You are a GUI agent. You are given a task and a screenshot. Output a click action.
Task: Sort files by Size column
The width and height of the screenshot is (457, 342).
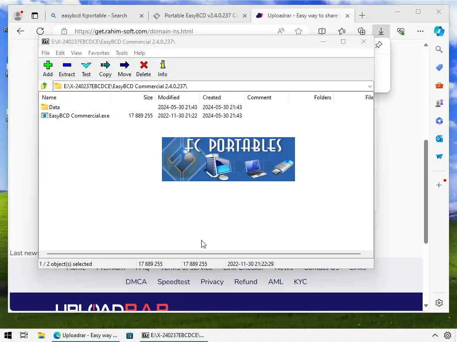click(133, 98)
